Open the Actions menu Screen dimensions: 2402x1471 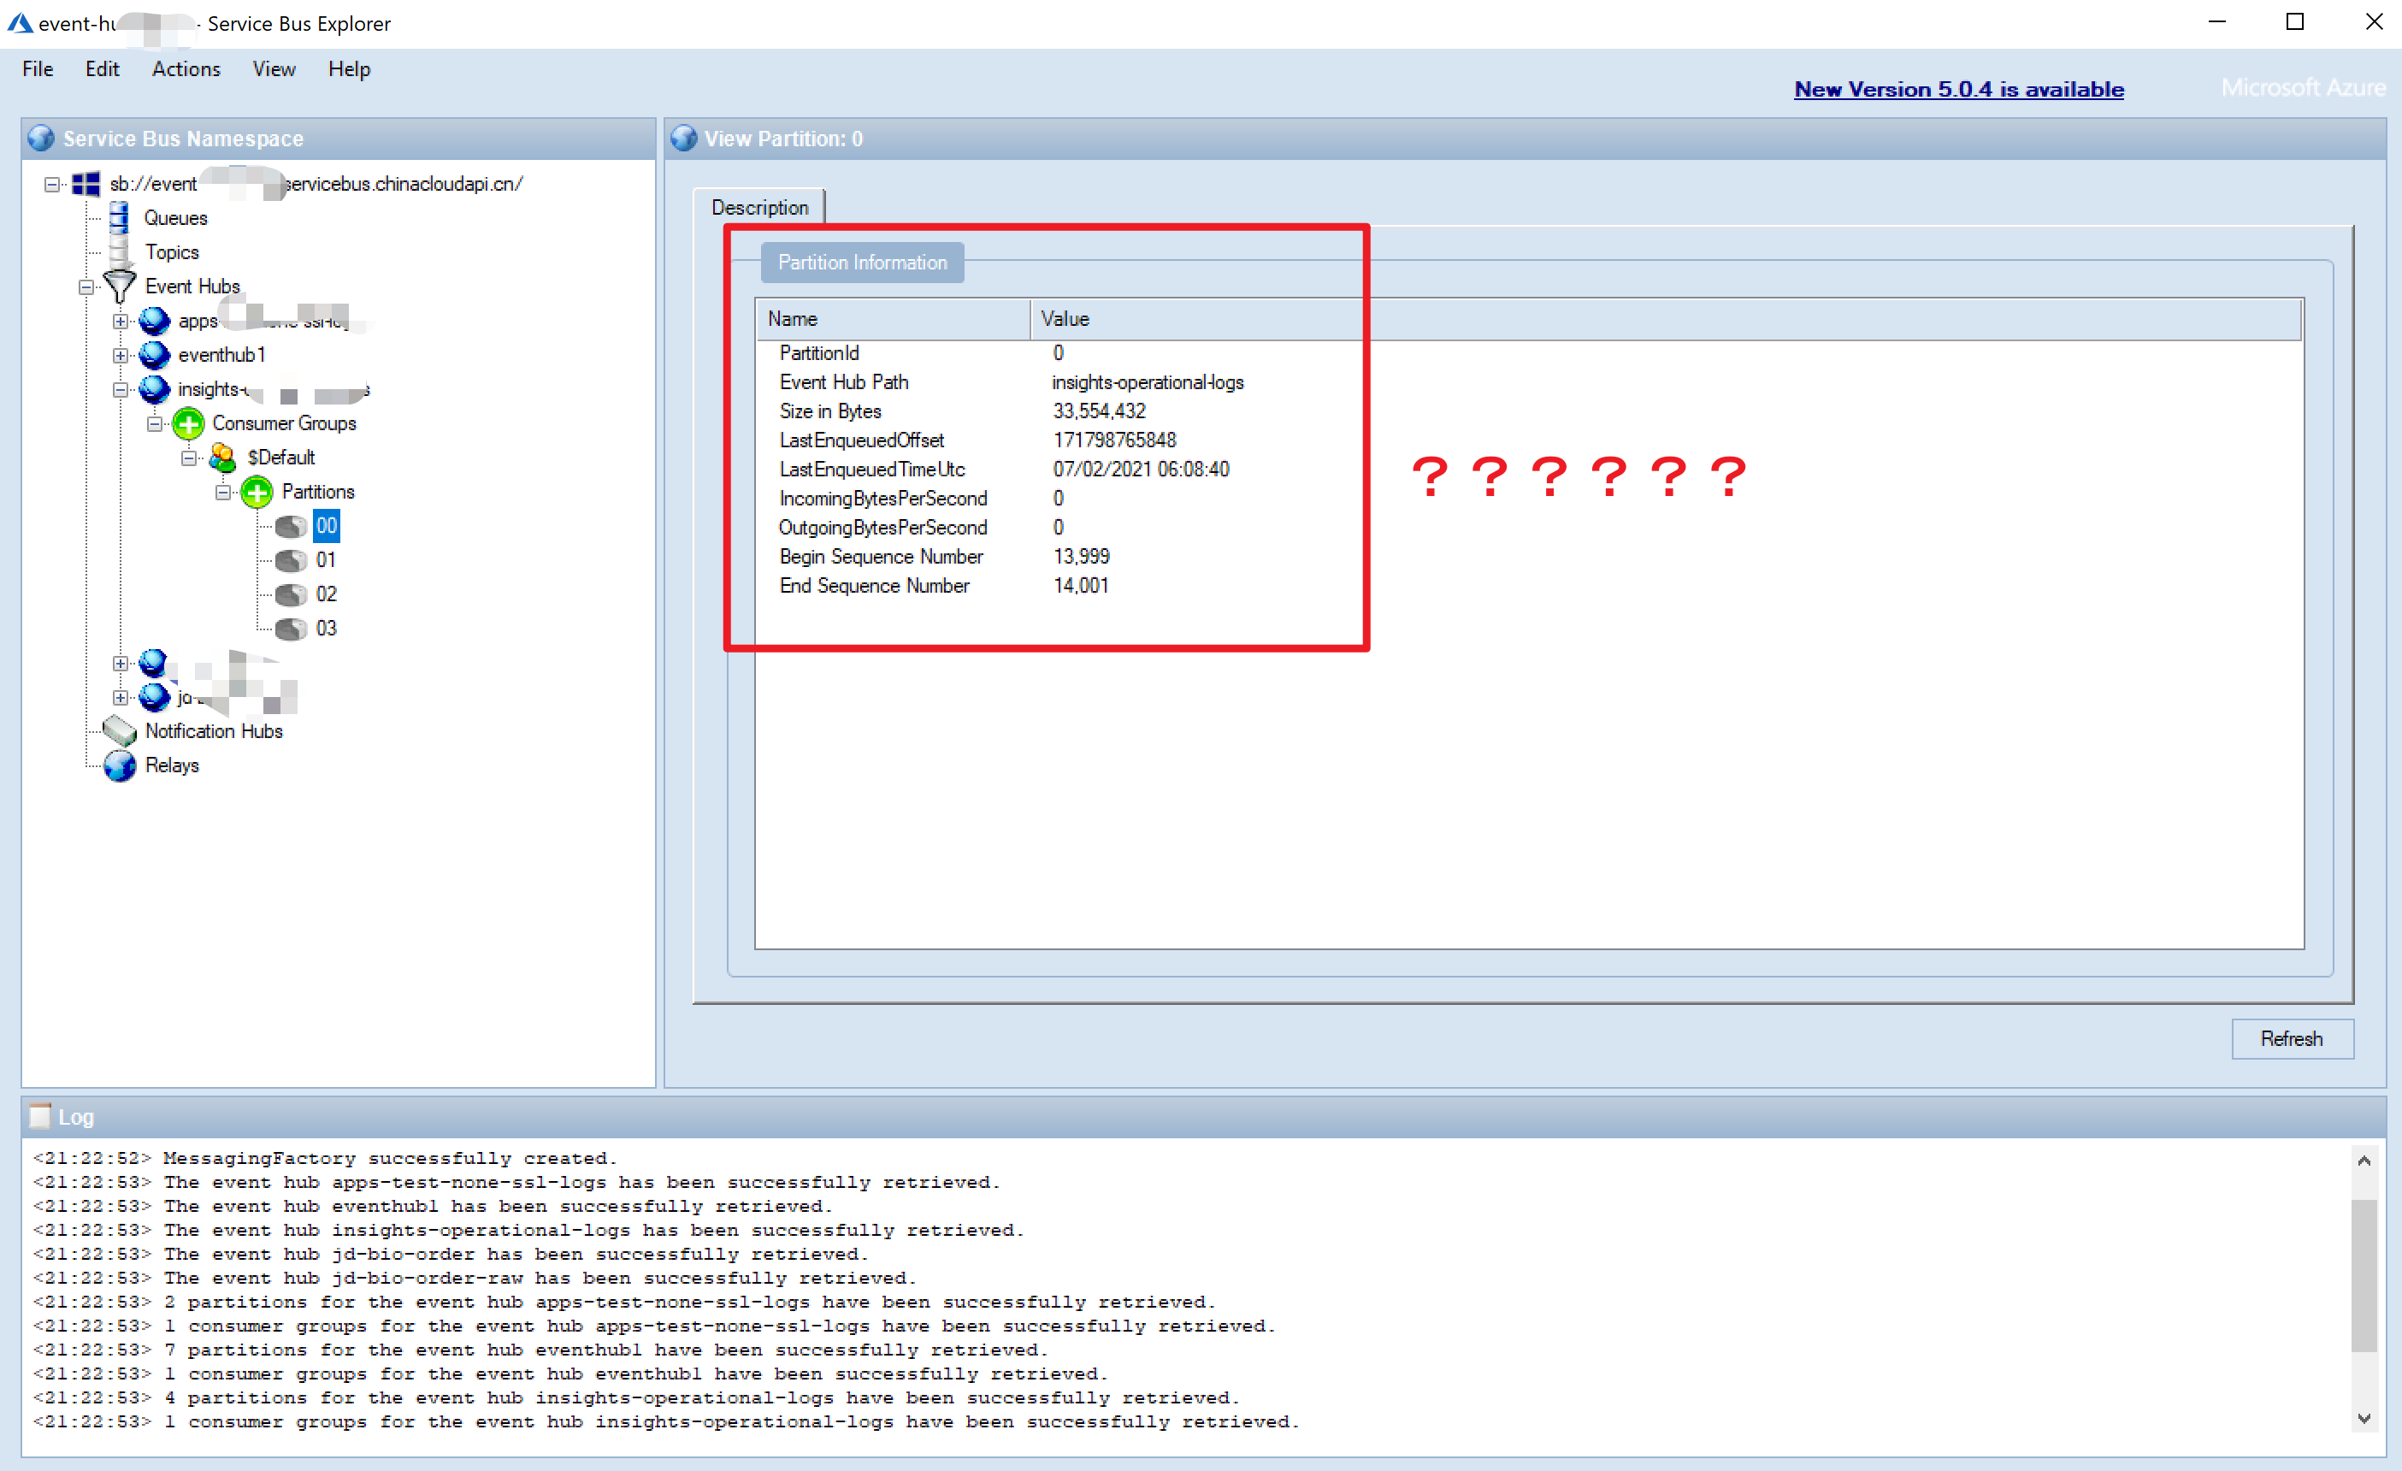pos(186,69)
